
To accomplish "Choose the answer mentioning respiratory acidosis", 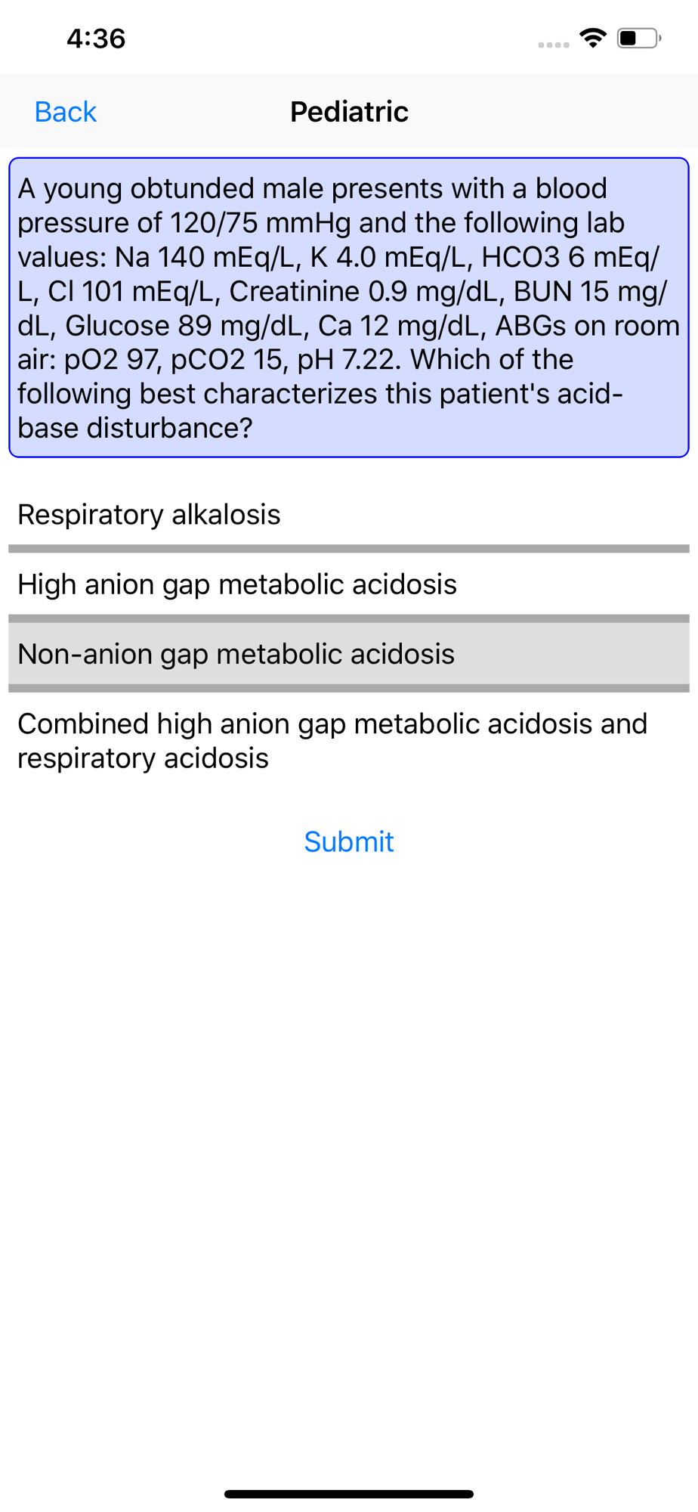I will click(x=349, y=741).
